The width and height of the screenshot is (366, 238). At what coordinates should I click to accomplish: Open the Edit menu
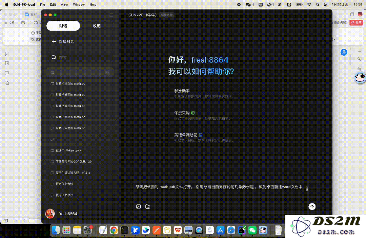coord(53,4)
